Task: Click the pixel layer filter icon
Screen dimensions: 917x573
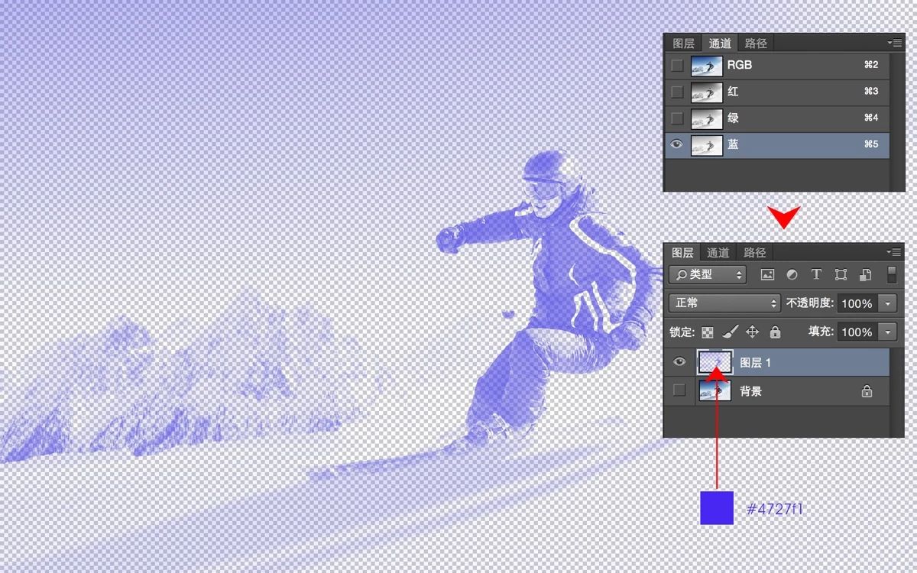Action: pyautogui.click(x=768, y=275)
